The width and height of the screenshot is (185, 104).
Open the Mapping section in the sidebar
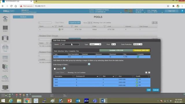pos(5,68)
